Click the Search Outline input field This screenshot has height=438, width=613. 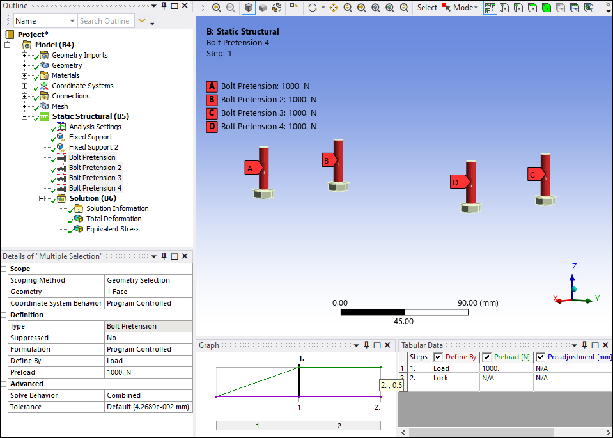105,20
